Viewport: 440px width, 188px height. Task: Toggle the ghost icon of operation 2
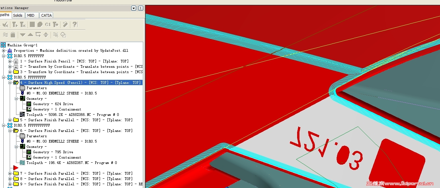16,66
